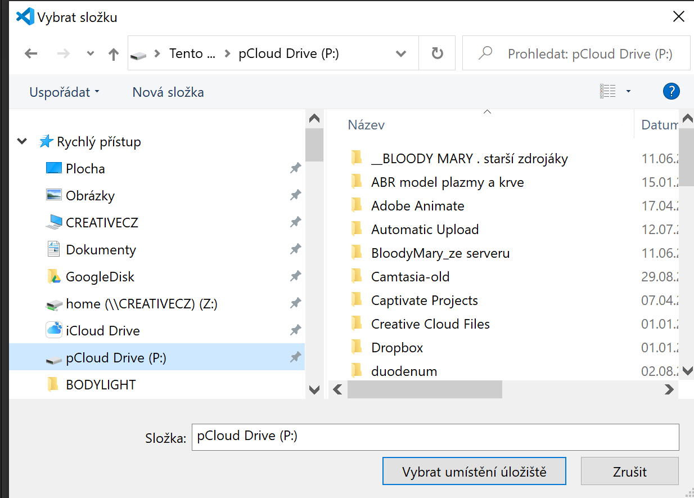The image size is (694, 498).
Task: Select iCloud Drive in Quick Access
Action: click(102, 331)
